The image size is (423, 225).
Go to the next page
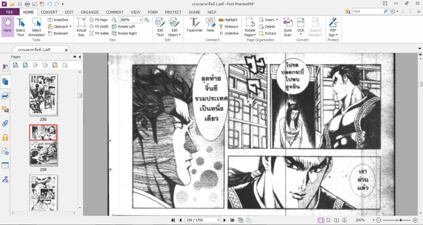click(224, 220)
